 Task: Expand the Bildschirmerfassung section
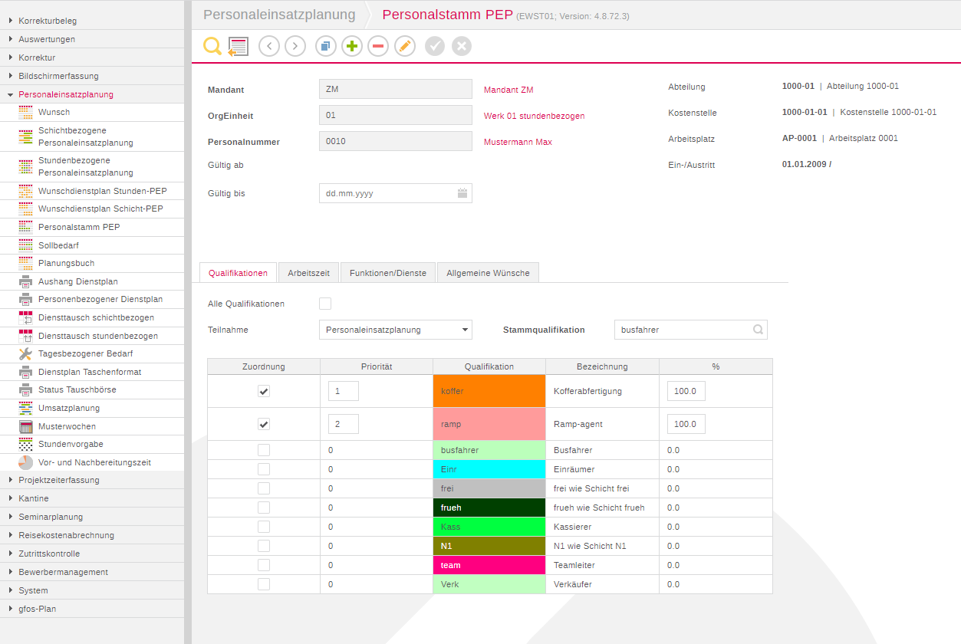point(92,76)
